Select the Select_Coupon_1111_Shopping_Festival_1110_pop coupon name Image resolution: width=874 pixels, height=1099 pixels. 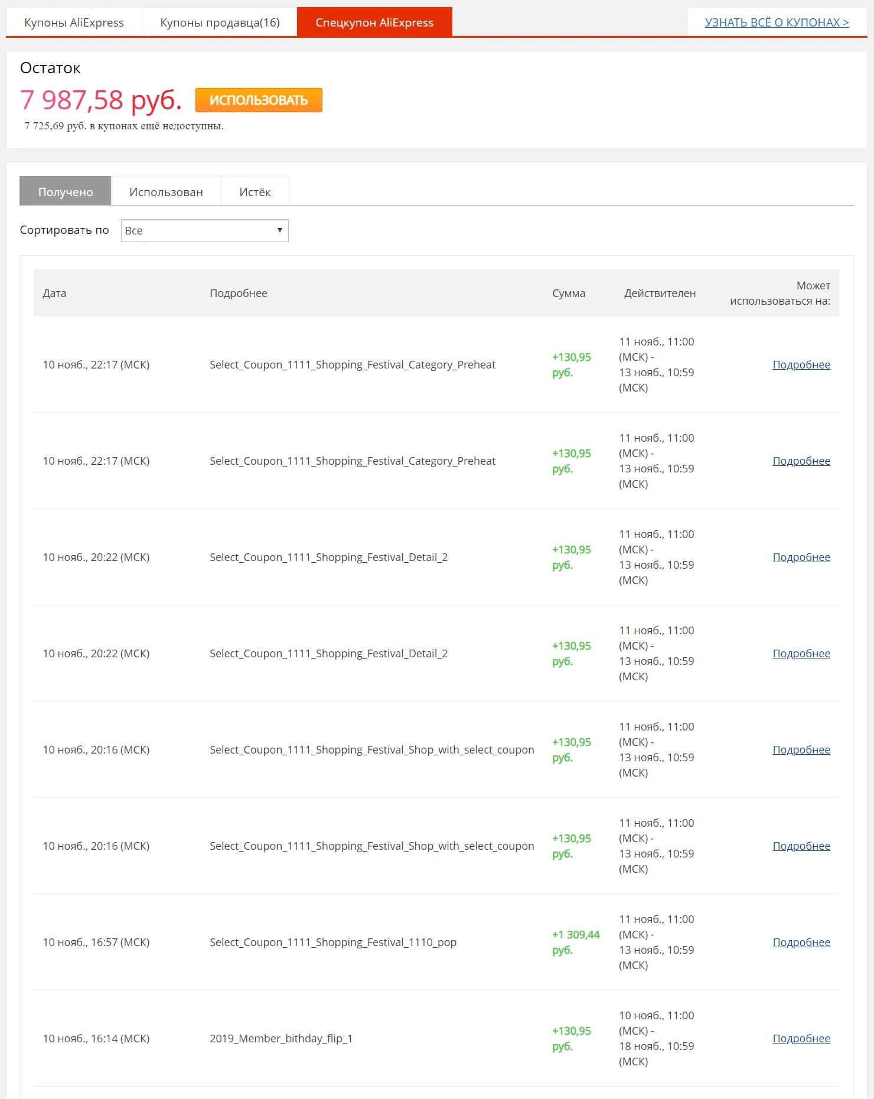click(x=333, y=942)
